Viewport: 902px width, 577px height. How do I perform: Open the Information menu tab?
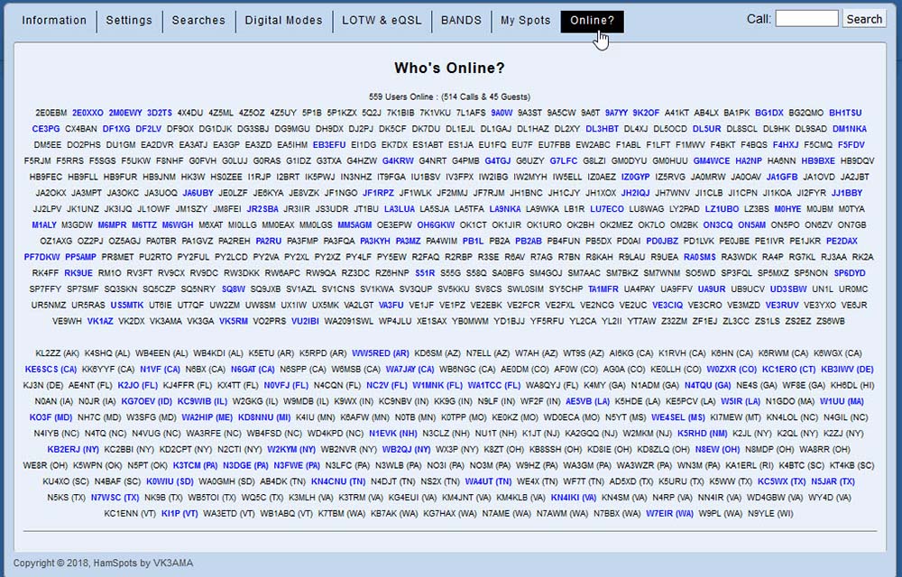coord(54,21)
